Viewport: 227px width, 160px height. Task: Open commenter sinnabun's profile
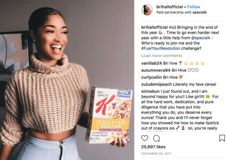coord(150,91)
